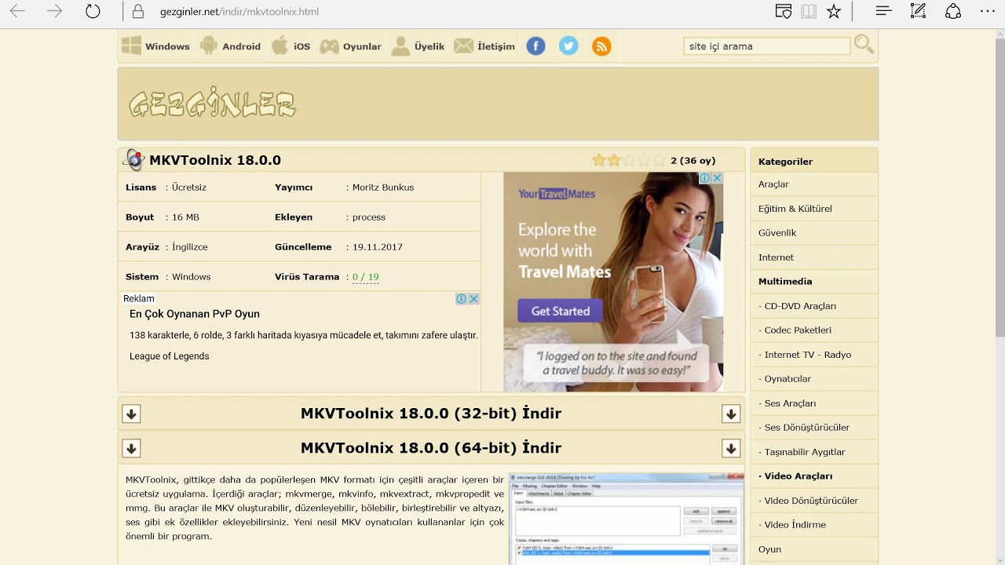
Task: Rate the program with the fifth star
Action: pos(659,160)
